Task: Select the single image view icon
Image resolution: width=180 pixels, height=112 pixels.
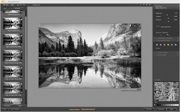Action: (x=18, y=5)
